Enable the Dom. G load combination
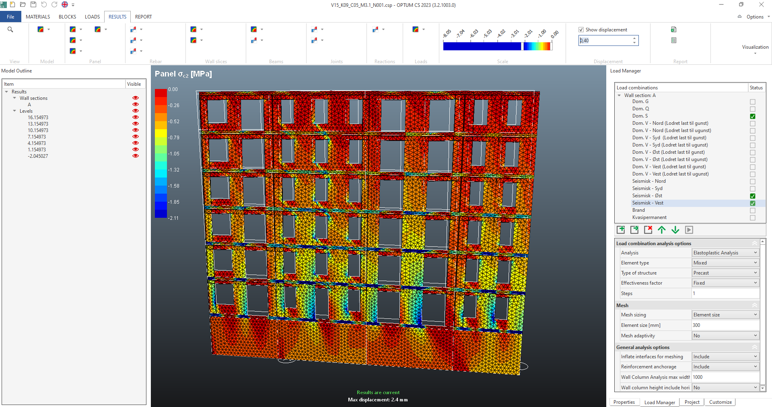This screenshot has width=772, height=407. tap(752, 102)
